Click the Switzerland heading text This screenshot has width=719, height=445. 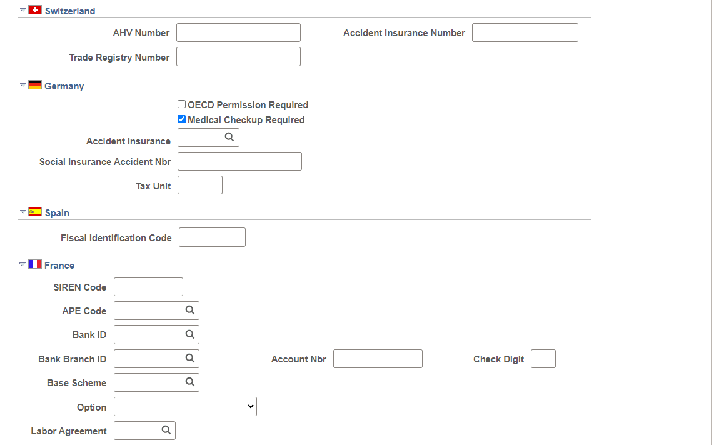(71, 10)
